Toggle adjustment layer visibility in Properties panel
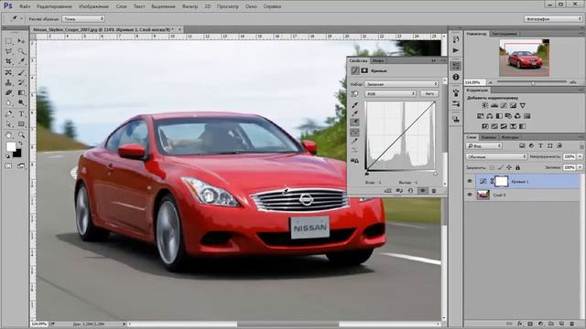The image size is (586, 329). pyautogui.click(x=423, y=191)
